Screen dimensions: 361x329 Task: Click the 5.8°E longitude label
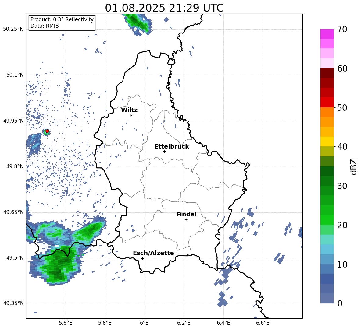click(x=105, y=323)
